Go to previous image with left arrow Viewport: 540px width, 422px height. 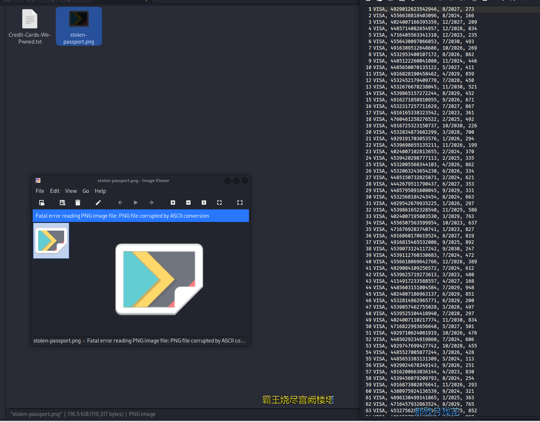[x=120, y=203]
